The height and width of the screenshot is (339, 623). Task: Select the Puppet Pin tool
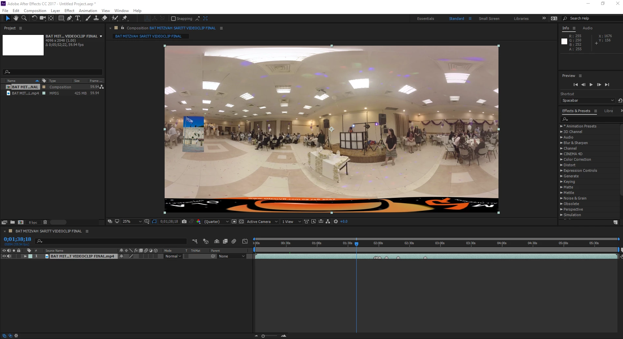125,18
